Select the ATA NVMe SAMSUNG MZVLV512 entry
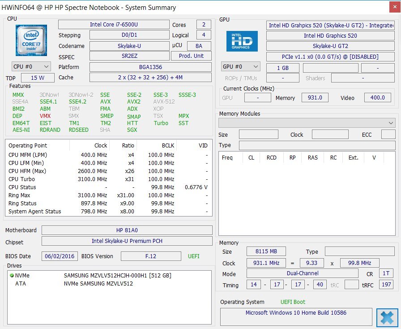This screenshot has width=401, height=329. point(98,283)
